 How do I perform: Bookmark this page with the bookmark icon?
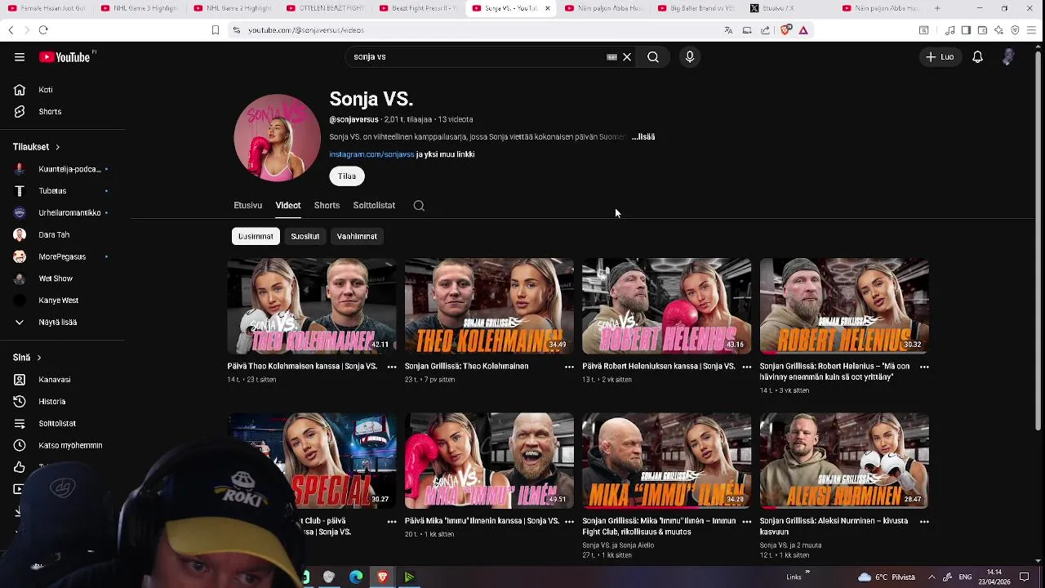point(216,30)
